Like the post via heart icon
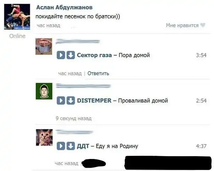This screenshot has width=214, height=171. (x=203, y=25)
